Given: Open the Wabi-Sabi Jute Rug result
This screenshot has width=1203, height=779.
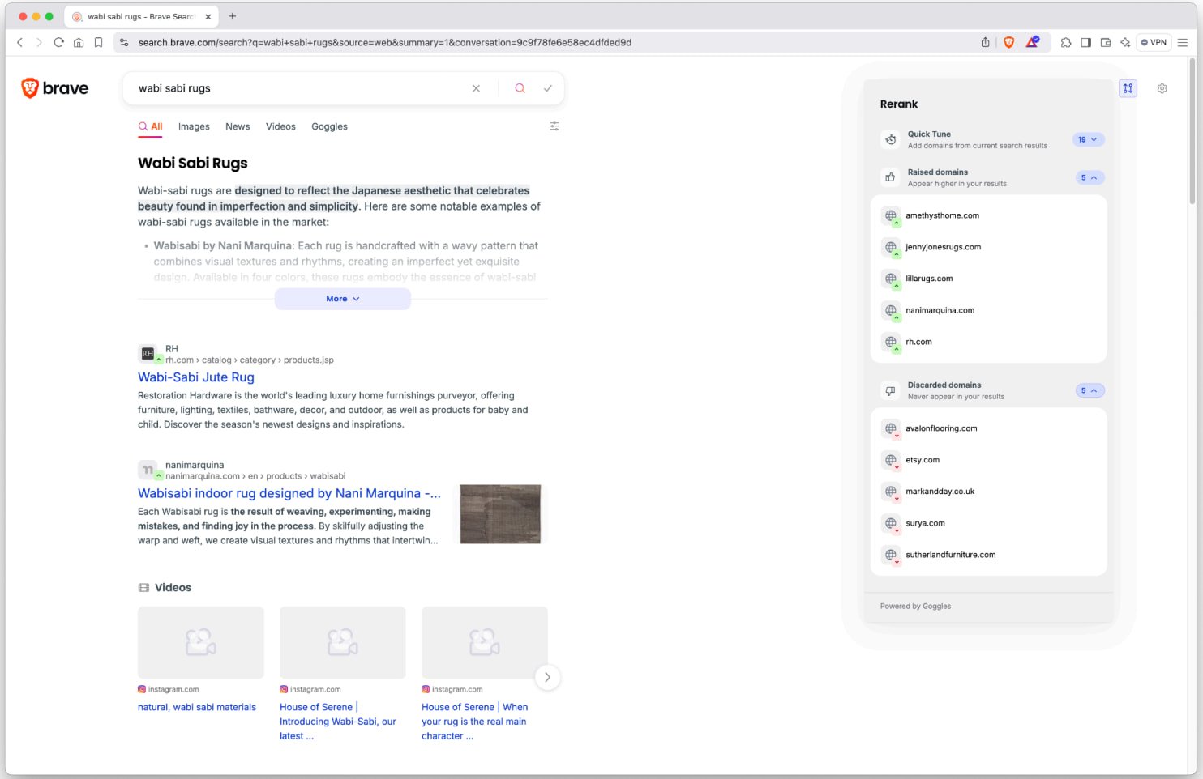Looking at the screenshot, I should 196,377.
